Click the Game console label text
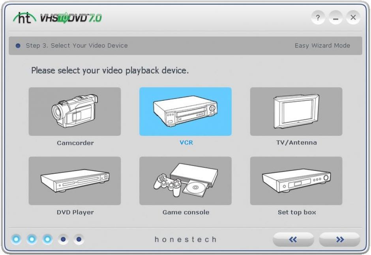 click(x=186, y=212)
